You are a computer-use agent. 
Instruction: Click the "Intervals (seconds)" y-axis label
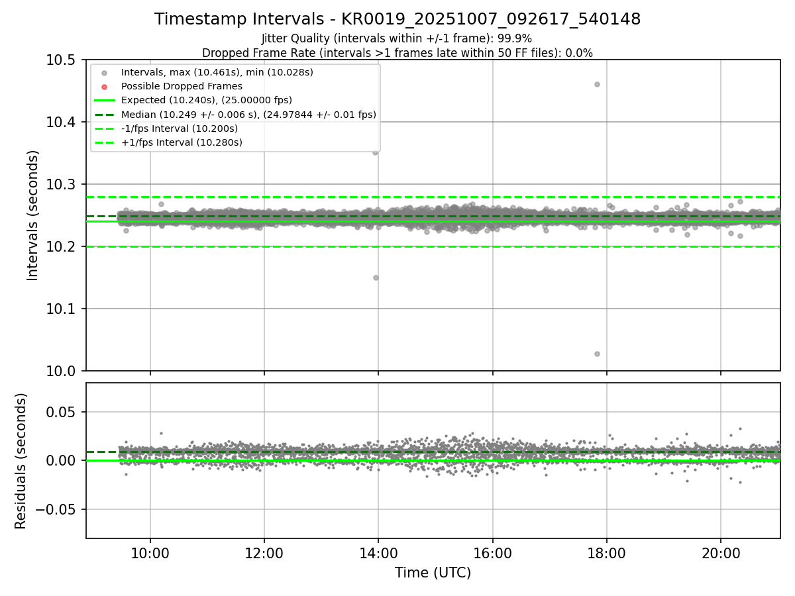(33, 215)
